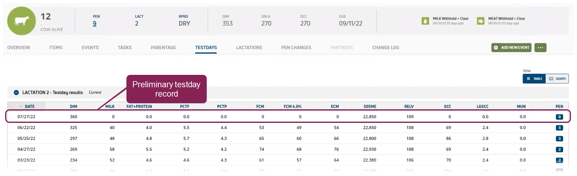The width and height of the screenshot is (577, 176).
Task: Click the ECM column header
Action: 335,106
